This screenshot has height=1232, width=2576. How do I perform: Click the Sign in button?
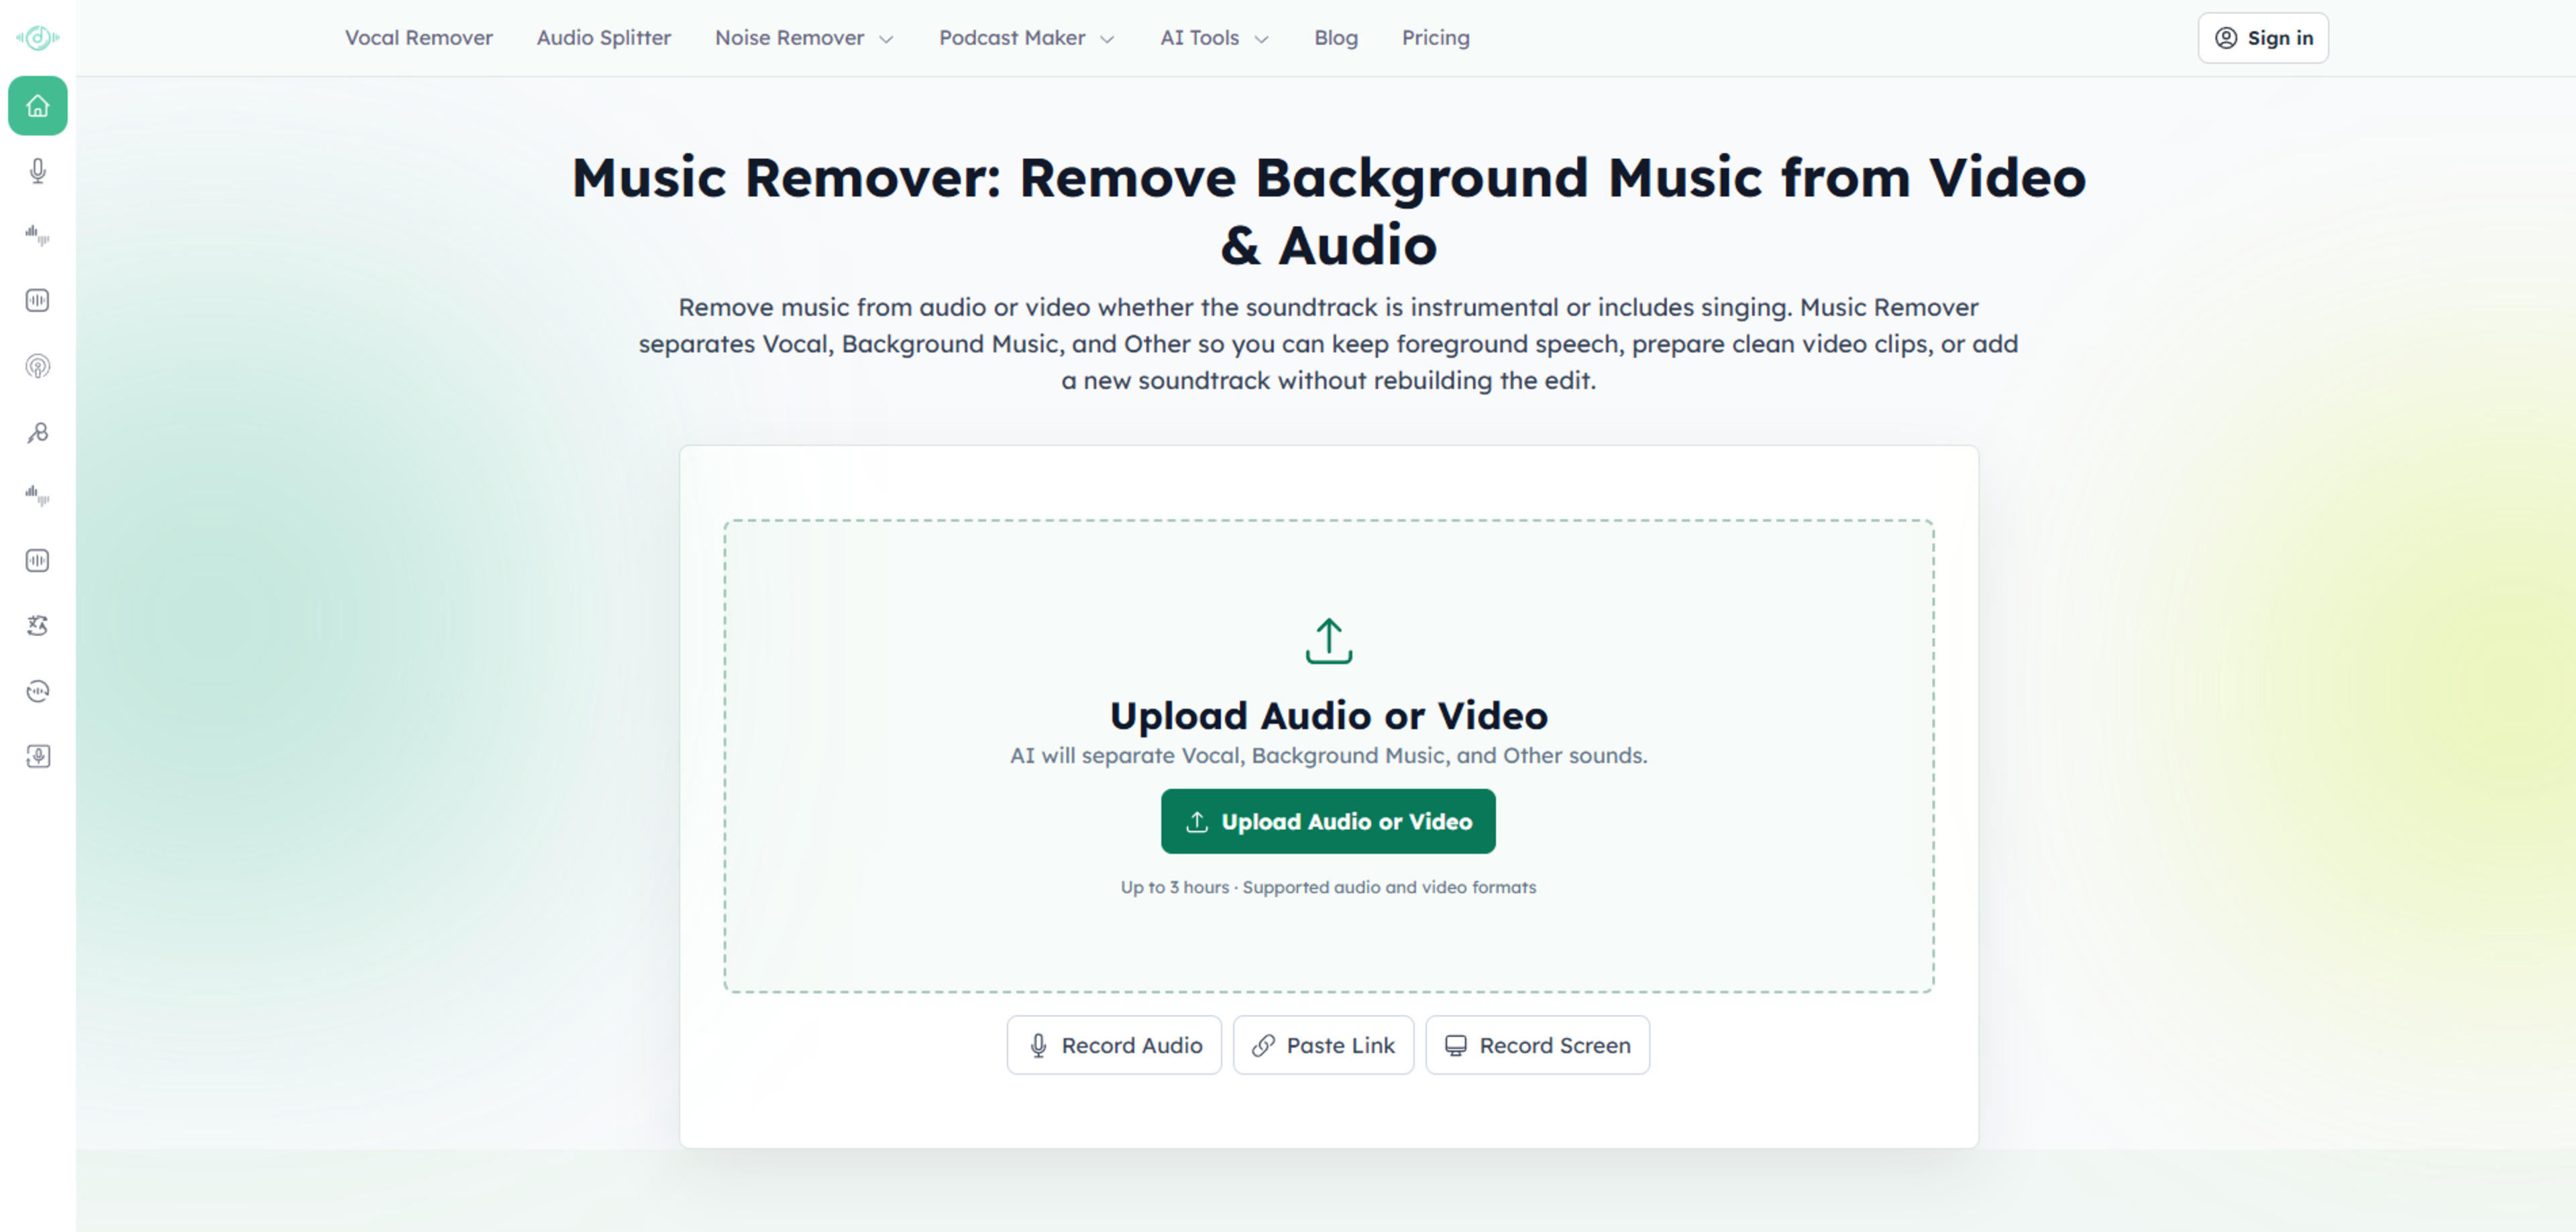pos(2263,38)
